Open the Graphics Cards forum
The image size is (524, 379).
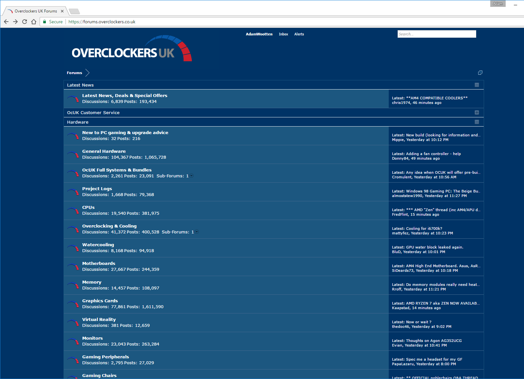(x=100, y=301)
